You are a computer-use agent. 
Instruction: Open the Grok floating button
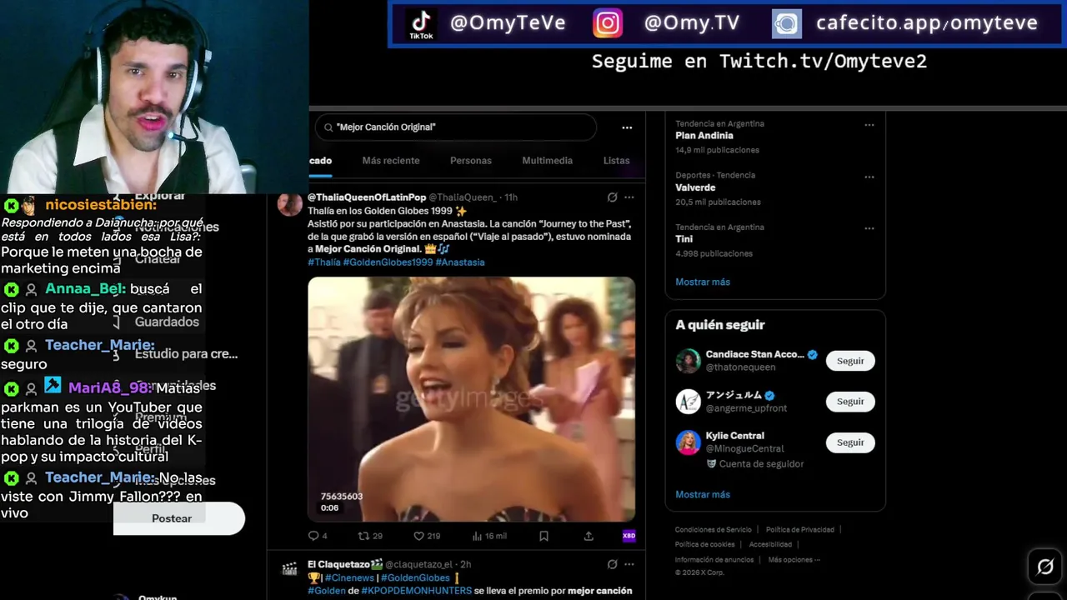pos(1044,567)
